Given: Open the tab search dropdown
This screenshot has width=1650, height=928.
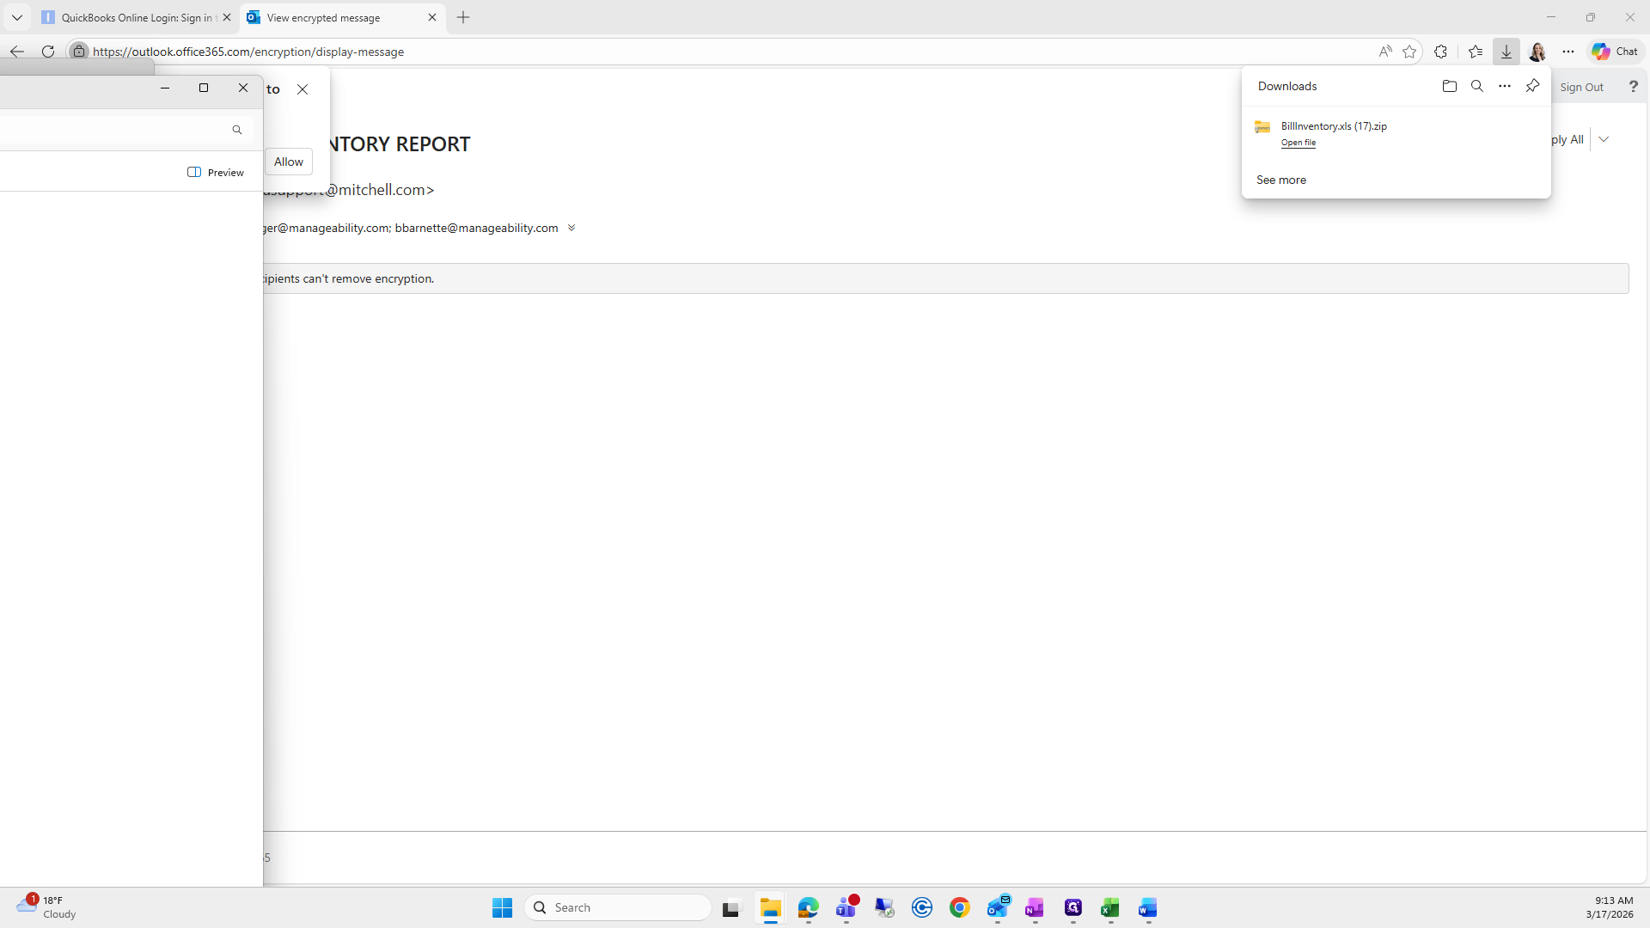Looking at the screenshot, I should pyautogui.click(x=16, y=17).
